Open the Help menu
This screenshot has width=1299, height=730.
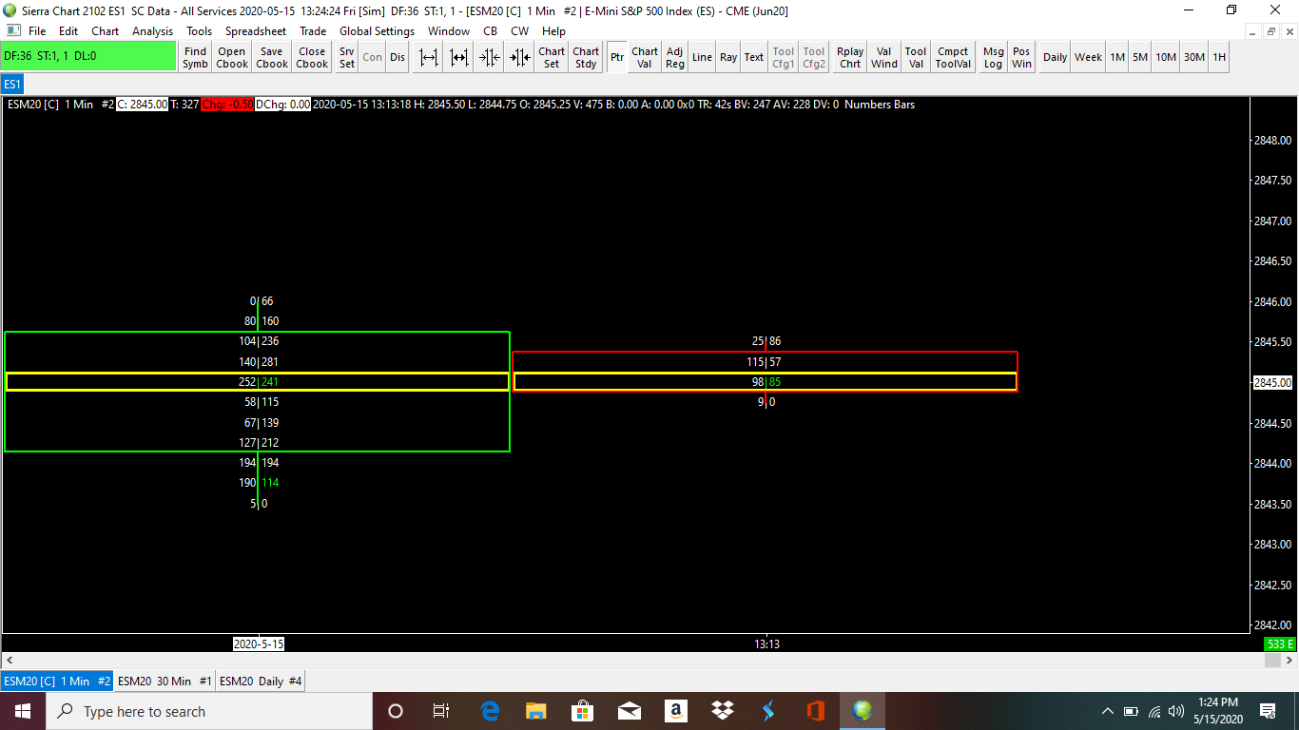(x=553, y=31)
